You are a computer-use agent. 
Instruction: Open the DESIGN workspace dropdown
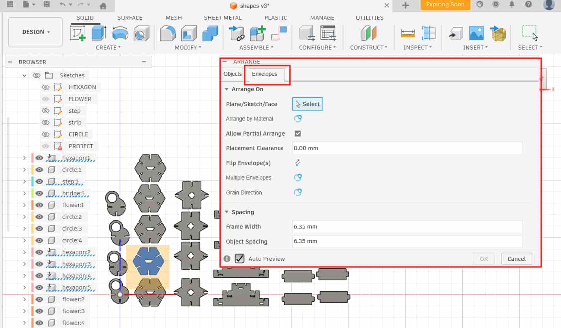36,32
